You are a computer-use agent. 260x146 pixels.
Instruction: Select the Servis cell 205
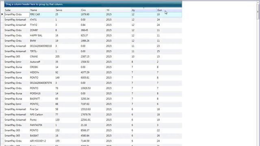coord(68,57)
